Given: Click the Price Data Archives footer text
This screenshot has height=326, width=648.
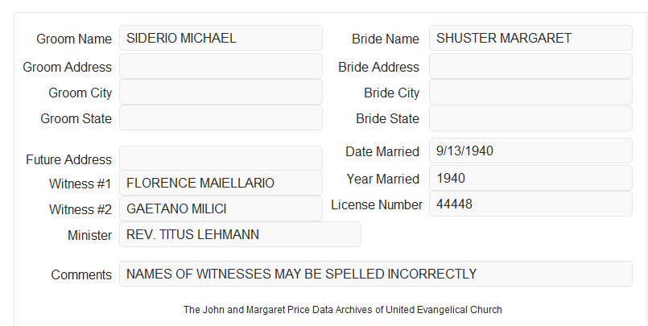Looking at the screenshot, I should pos(343,309).
